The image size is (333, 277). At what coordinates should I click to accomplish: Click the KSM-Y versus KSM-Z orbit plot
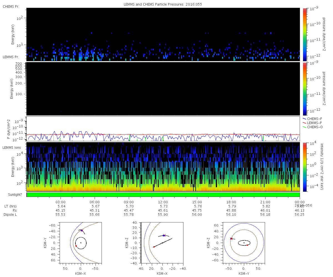[244, 242]
